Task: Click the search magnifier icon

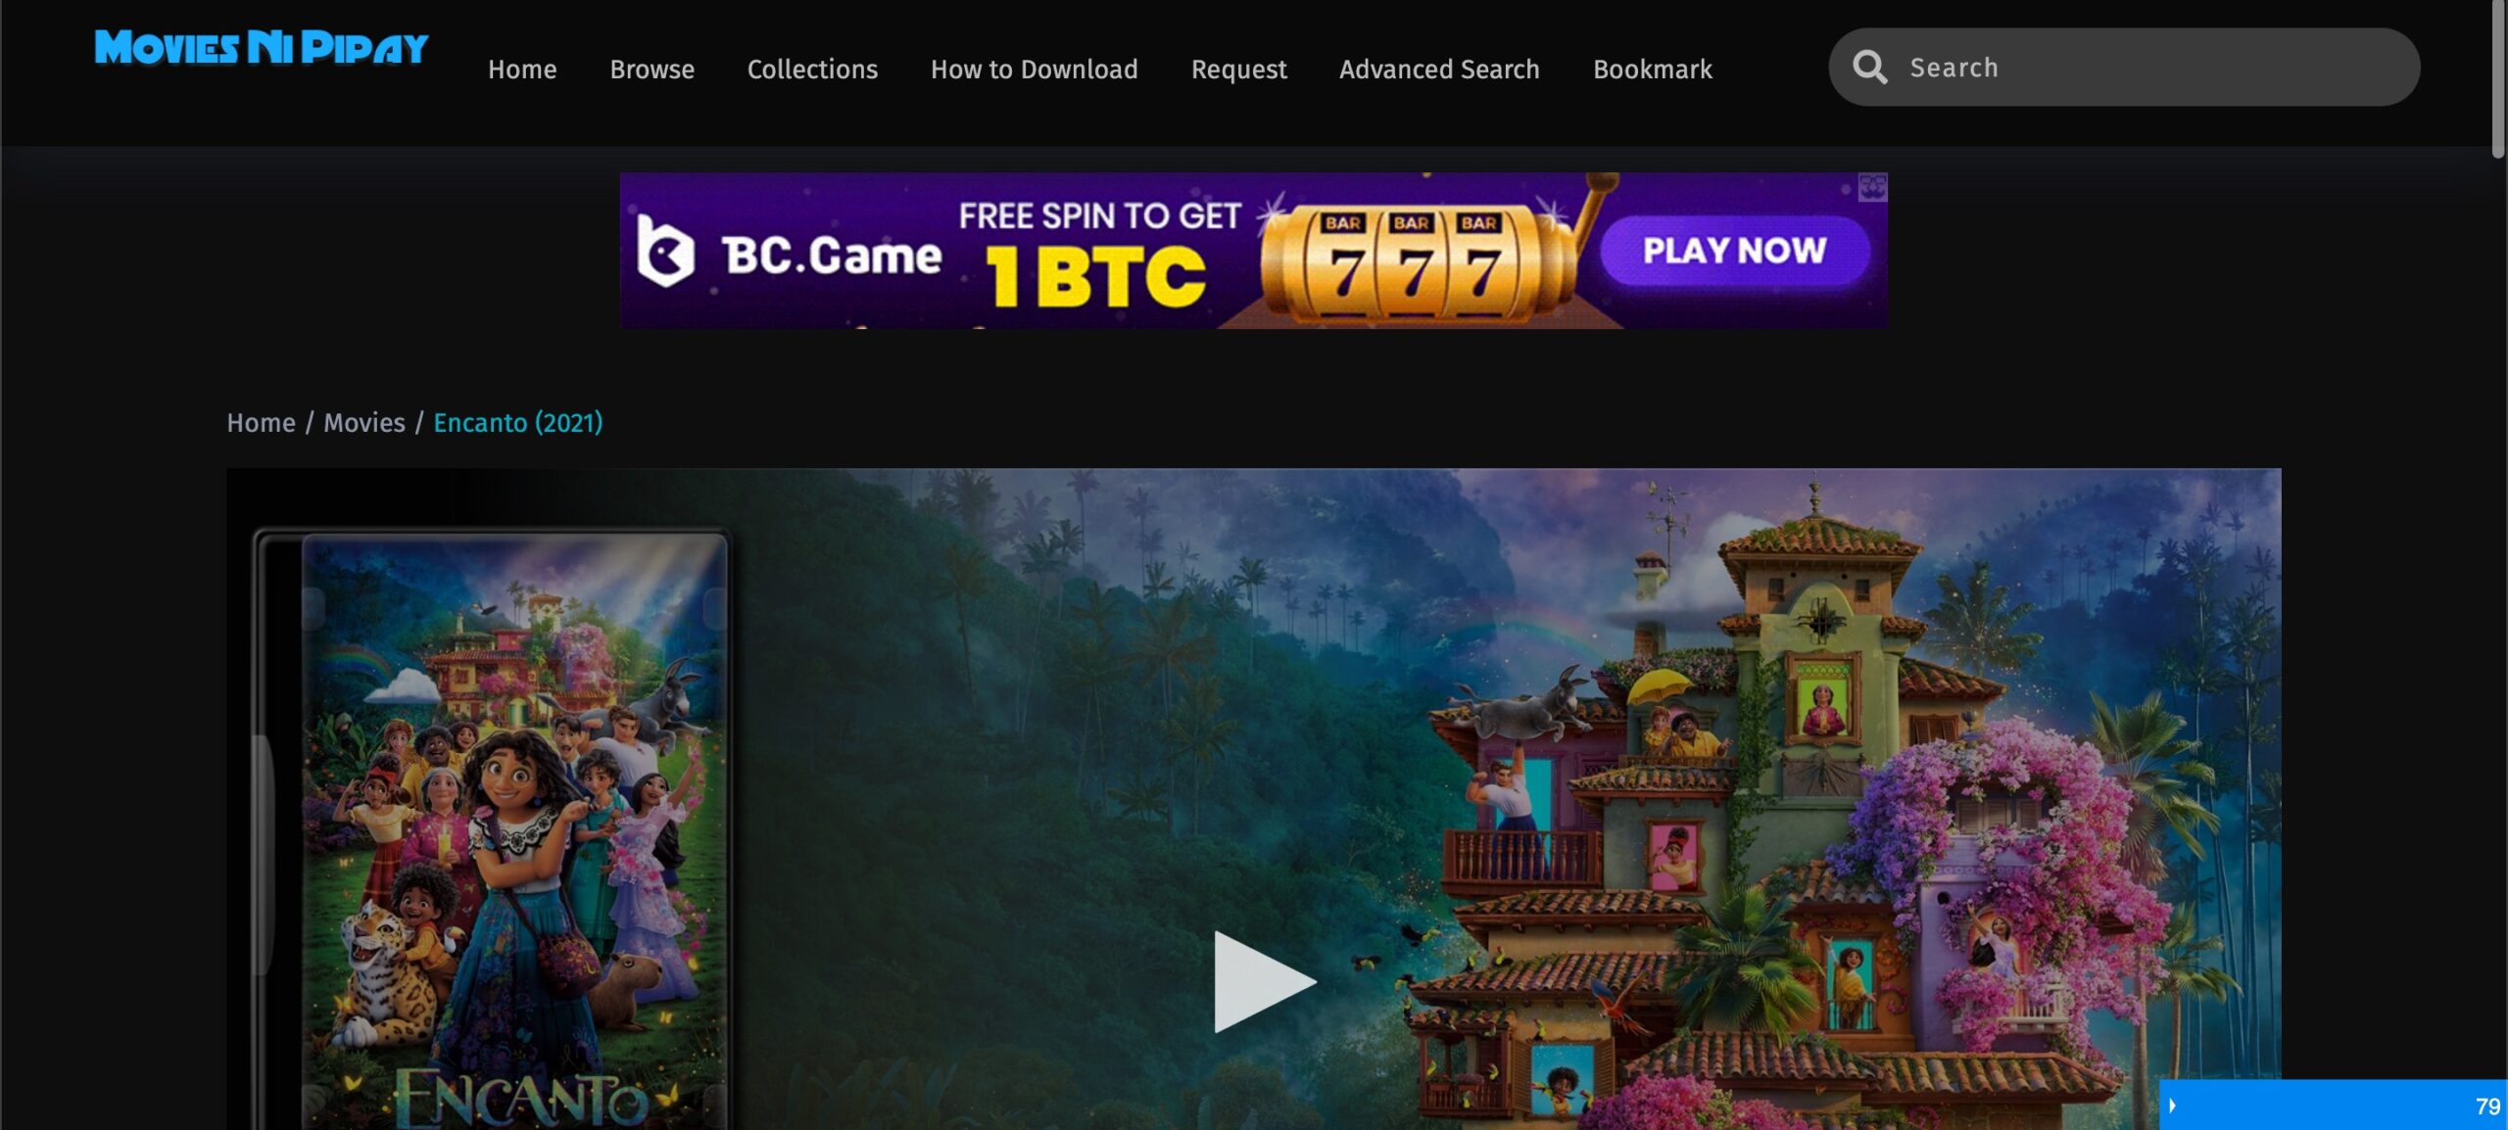Action: (x=1869, y=68)
